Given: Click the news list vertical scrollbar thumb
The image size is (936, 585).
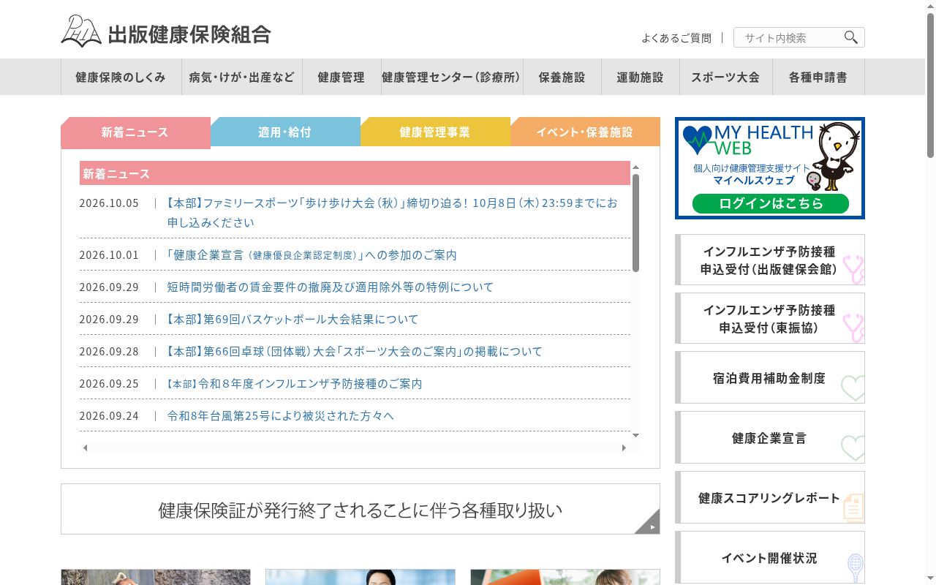Looking at the screenshot, I should (635, 223).
